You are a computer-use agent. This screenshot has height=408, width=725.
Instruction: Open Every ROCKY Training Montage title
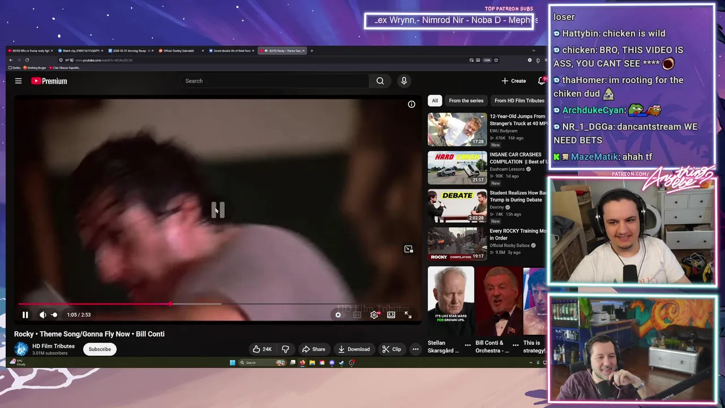518,235
